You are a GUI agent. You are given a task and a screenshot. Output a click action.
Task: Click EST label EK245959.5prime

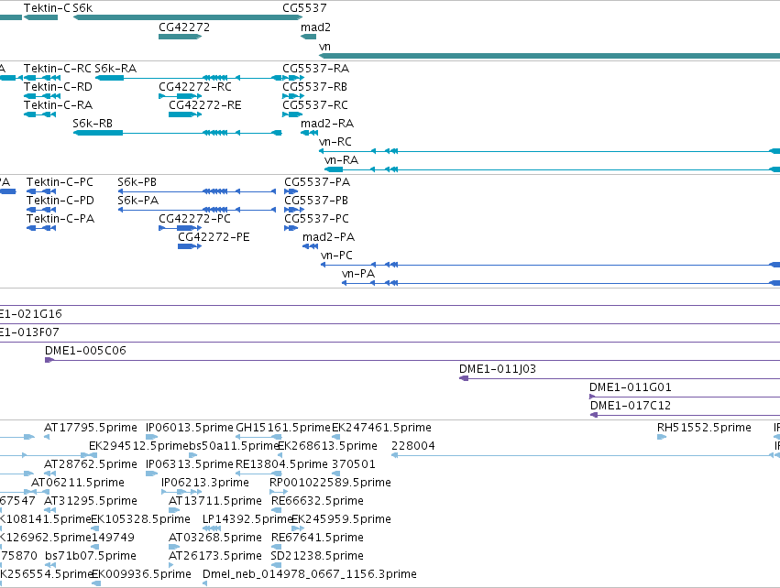[x=341, y=520]
